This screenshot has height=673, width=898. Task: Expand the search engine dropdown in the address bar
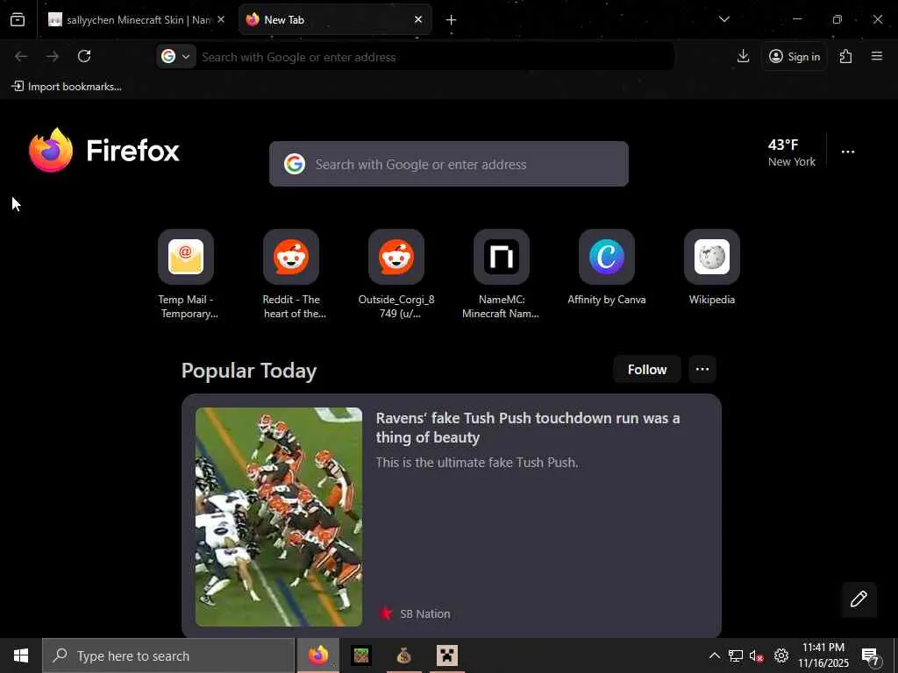[175, 56]
